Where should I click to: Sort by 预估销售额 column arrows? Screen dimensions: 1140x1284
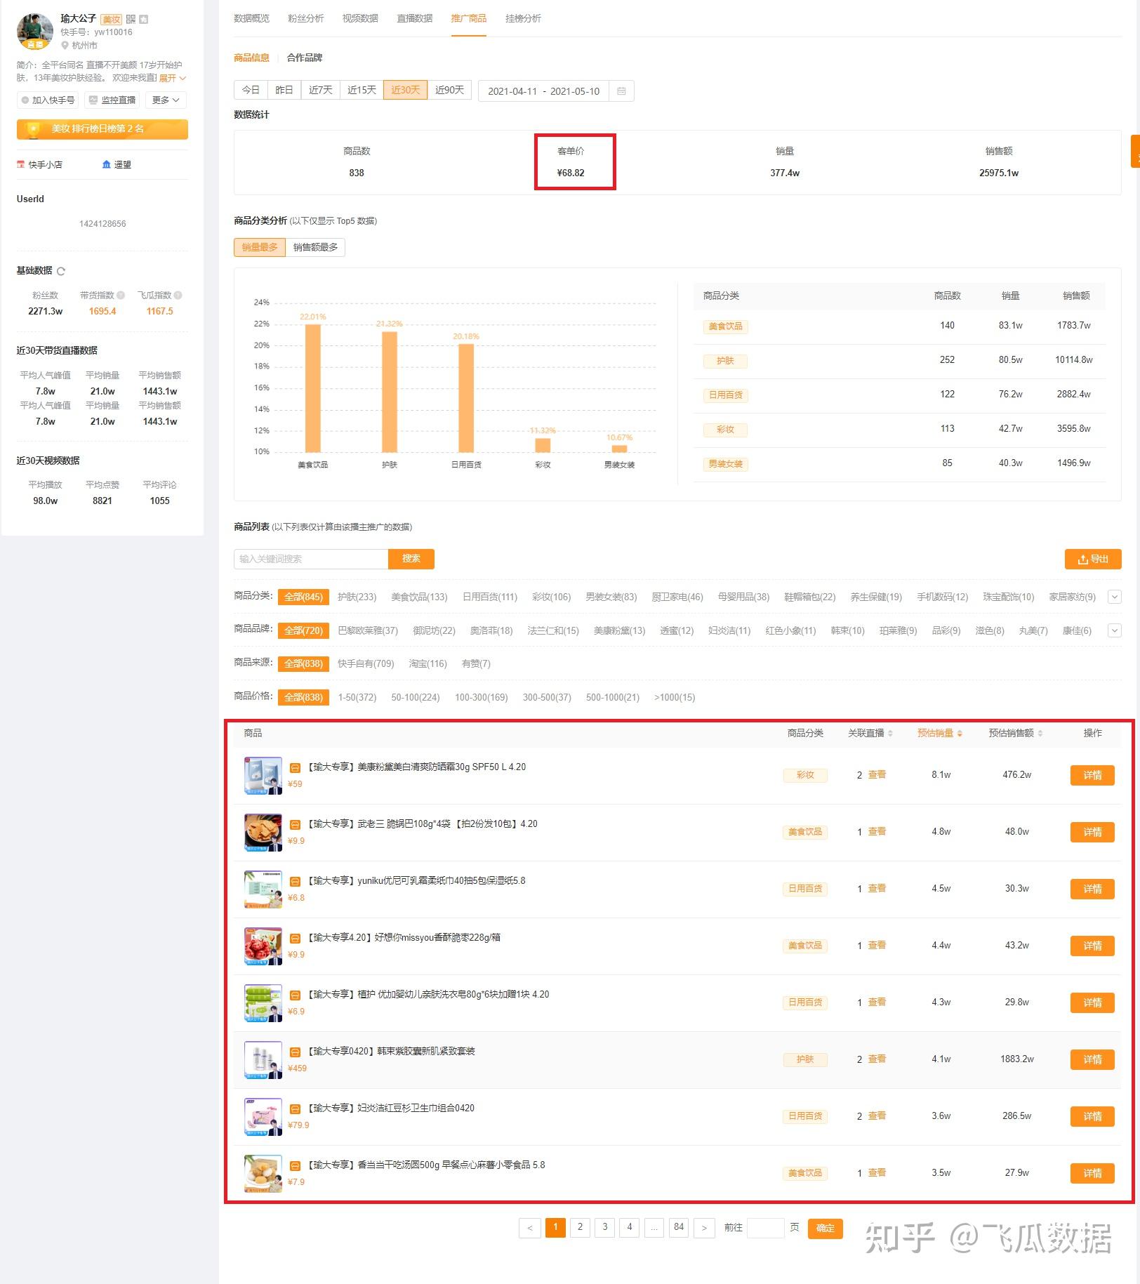1040,734
